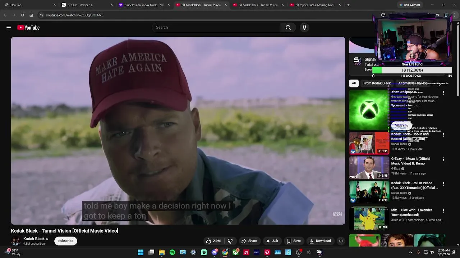Click '9.8M subscribers' text
Image resolution: width=460 pixels, height=258 pixels.
34,244
